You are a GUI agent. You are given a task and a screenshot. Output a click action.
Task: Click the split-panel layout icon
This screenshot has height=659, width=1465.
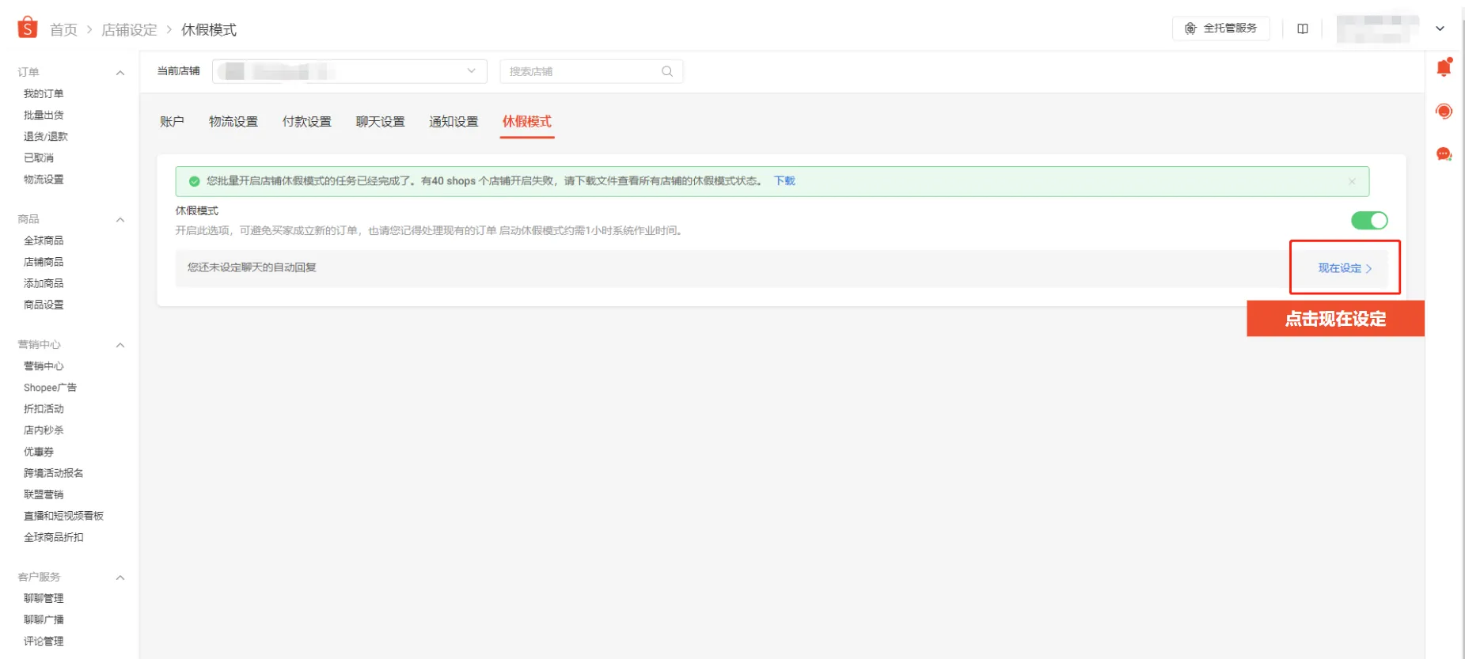pos(1303,28)
